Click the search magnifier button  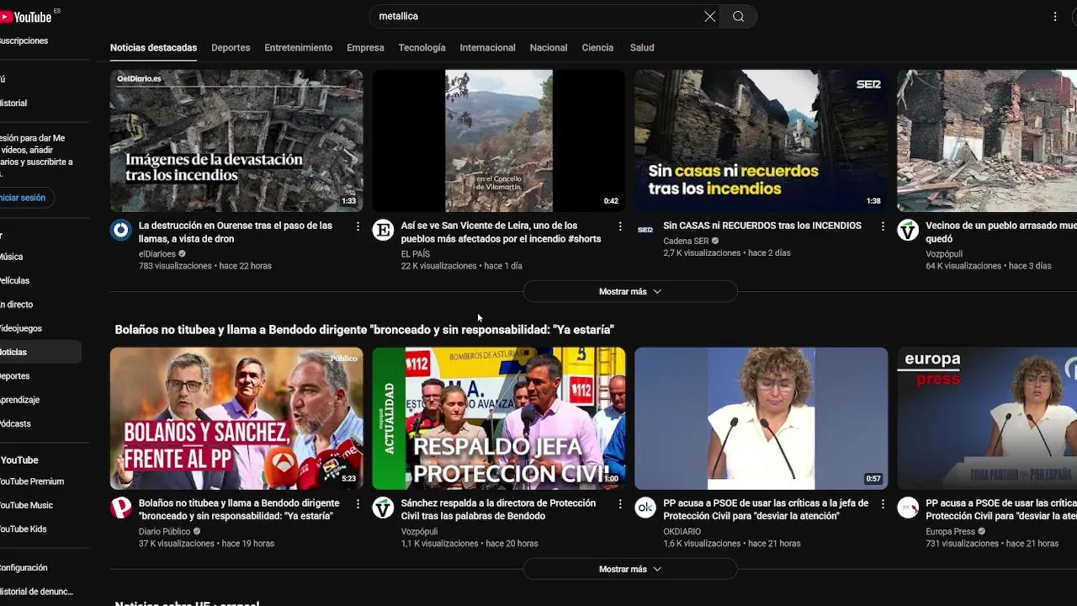pos(738,17)
